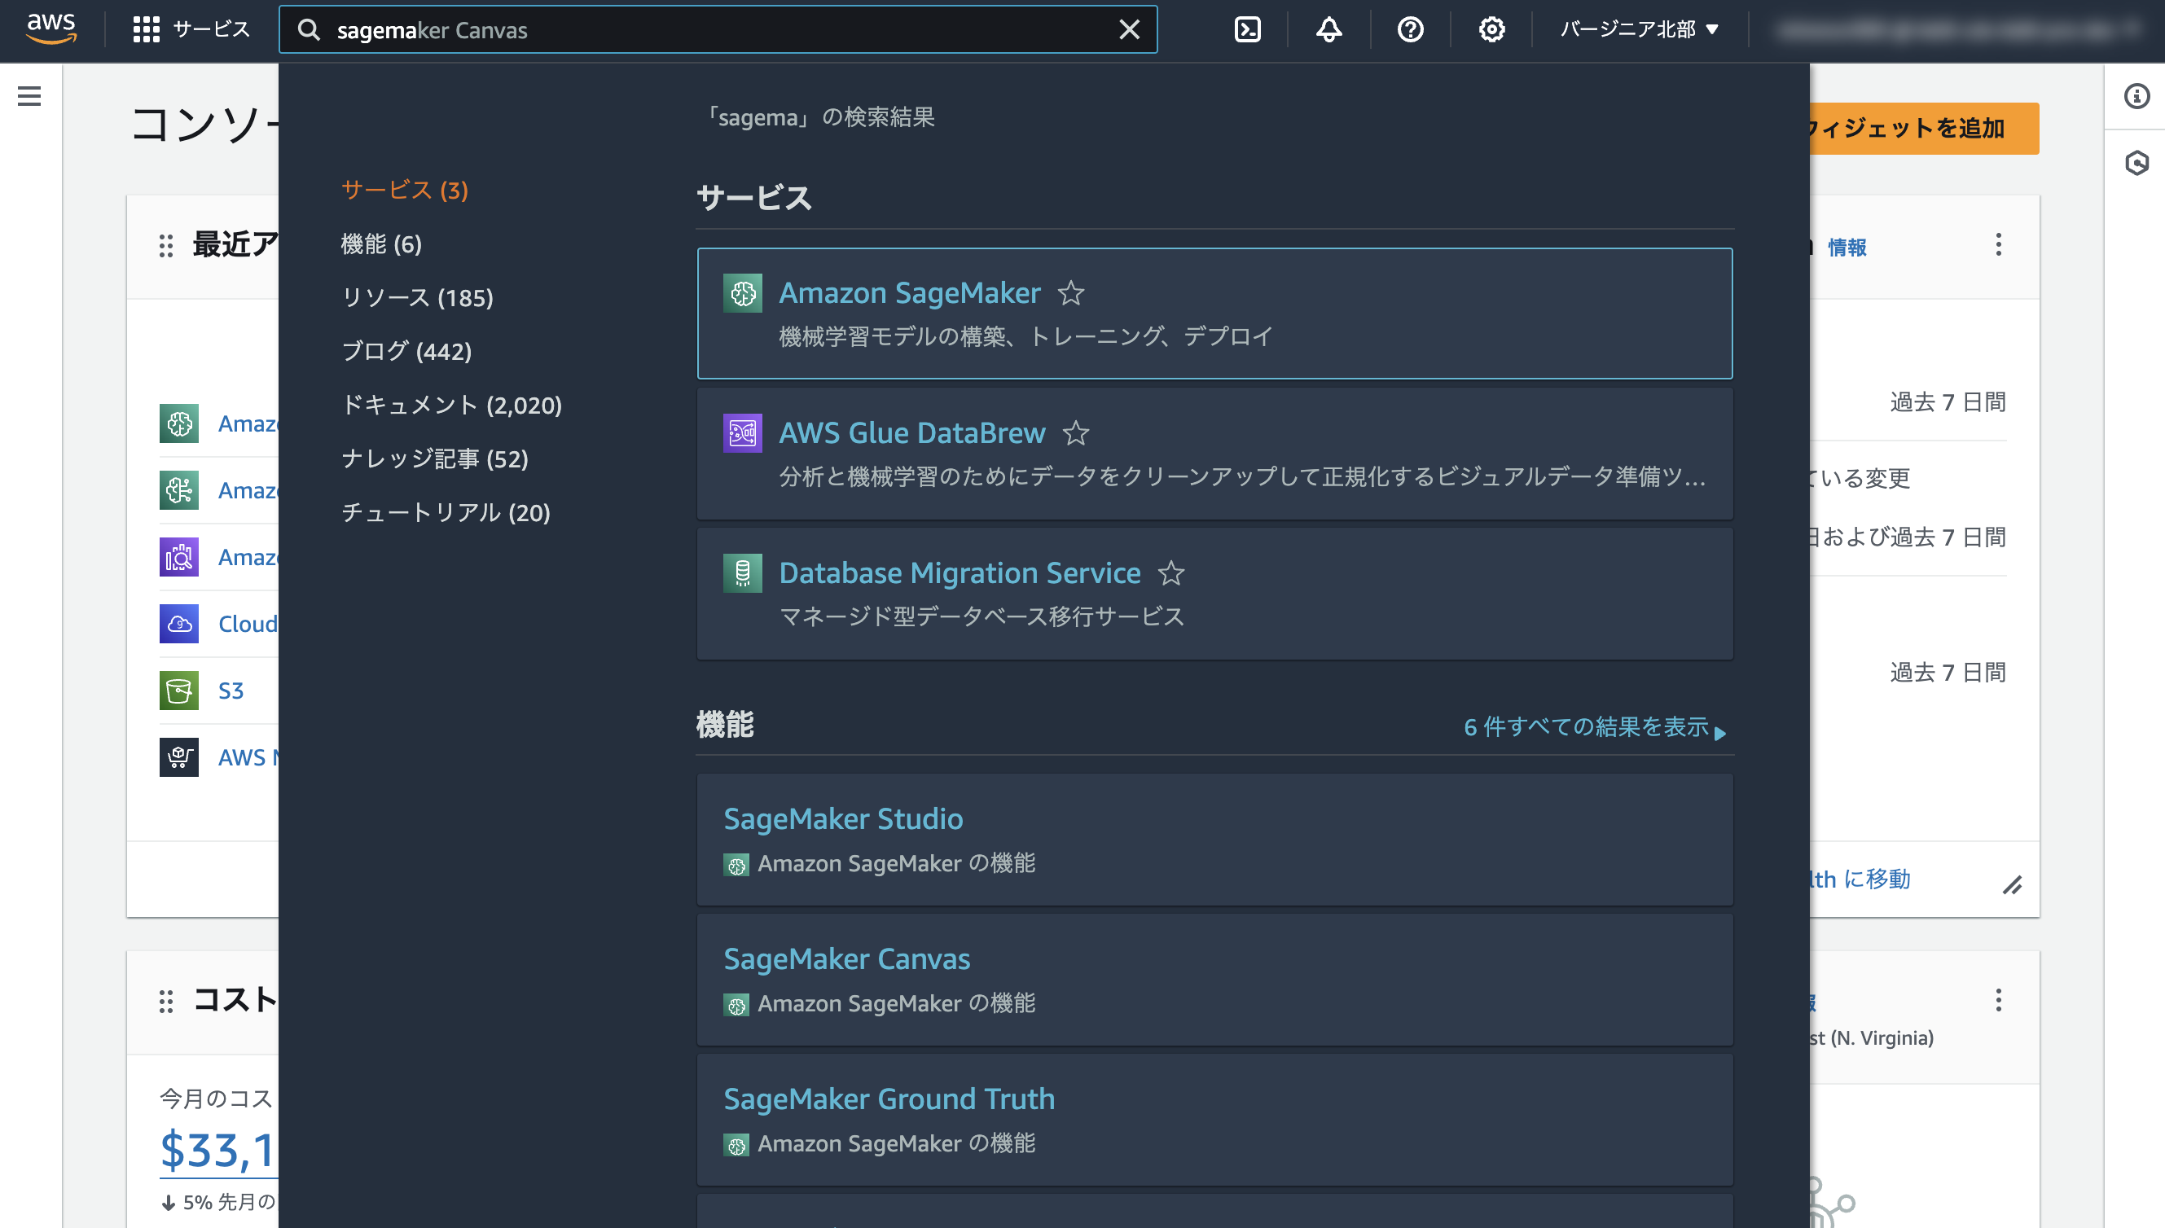
Task: Click the AWS logo home icon
Action: pos(51,28)
